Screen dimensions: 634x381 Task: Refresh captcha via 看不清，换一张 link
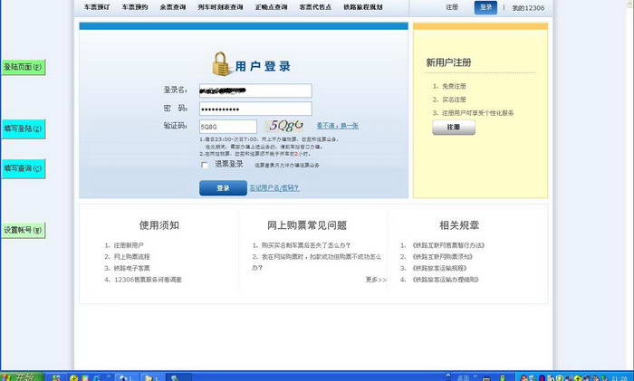coord(337,126)
